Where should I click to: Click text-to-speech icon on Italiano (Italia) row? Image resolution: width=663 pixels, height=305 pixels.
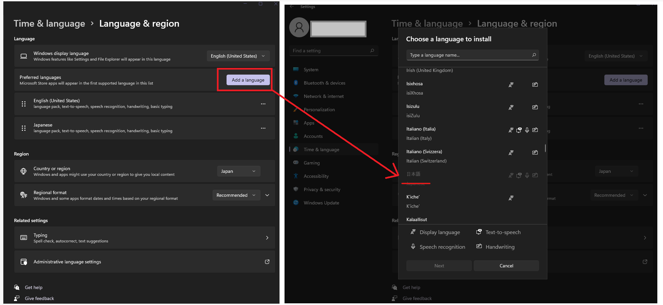[519, 130]
